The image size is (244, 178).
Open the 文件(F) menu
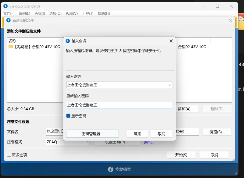point(9,13)
